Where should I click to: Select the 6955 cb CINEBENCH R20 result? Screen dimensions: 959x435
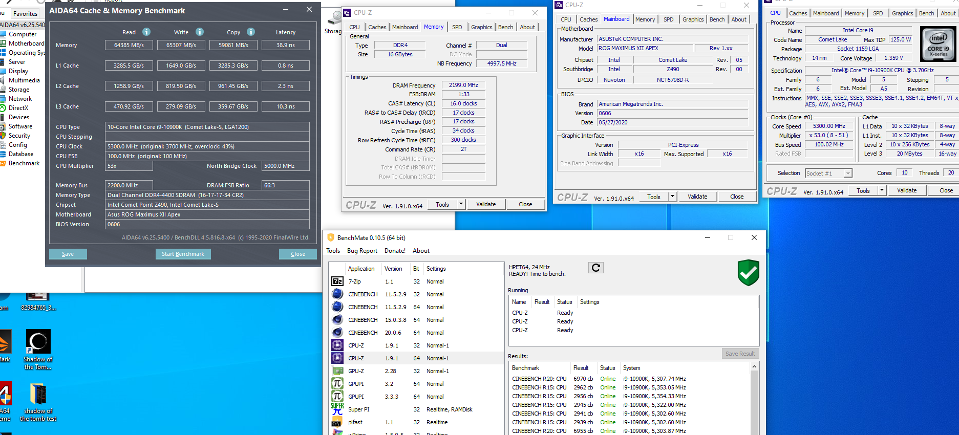point(630,431)
